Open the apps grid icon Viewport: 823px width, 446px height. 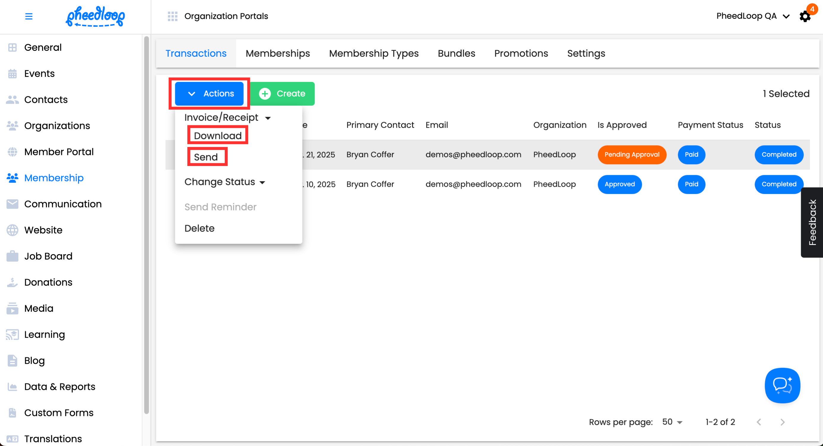pos(172,16)
